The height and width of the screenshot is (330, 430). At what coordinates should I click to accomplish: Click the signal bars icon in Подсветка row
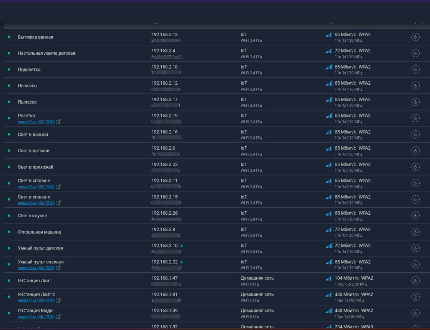329,67
